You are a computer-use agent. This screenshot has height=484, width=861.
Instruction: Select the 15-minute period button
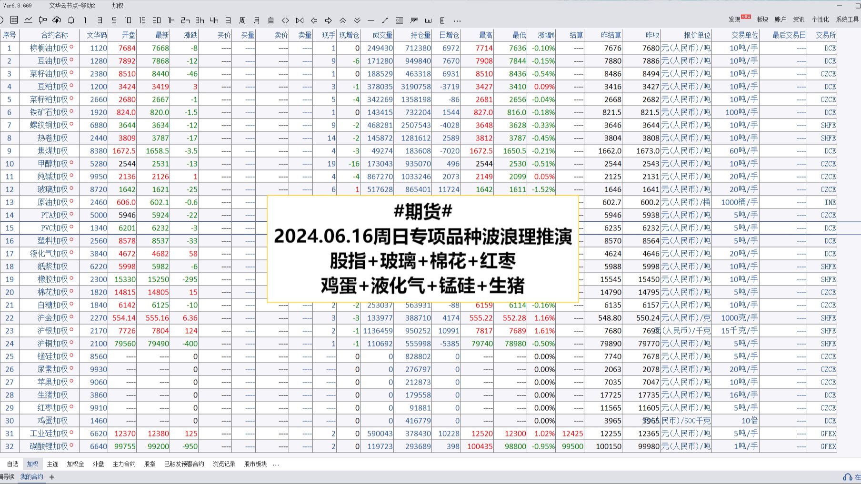coord(142,20)
